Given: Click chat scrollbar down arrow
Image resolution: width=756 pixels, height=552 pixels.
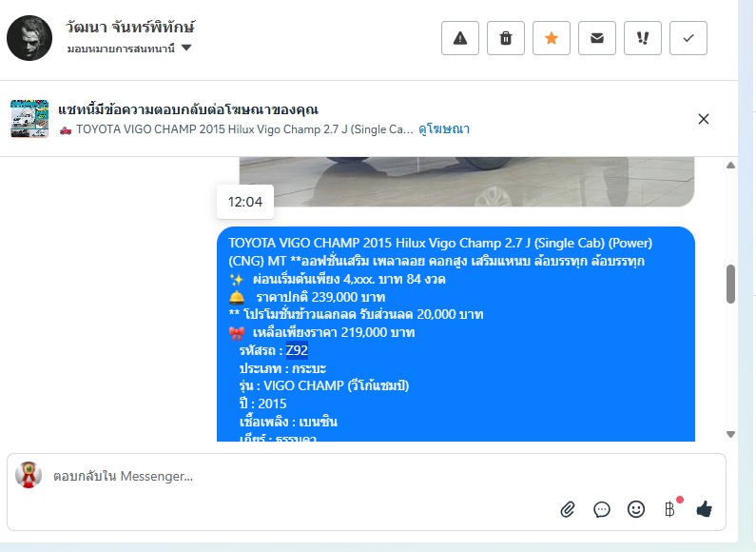Looking at the screenshot, I should pos(731,434).
